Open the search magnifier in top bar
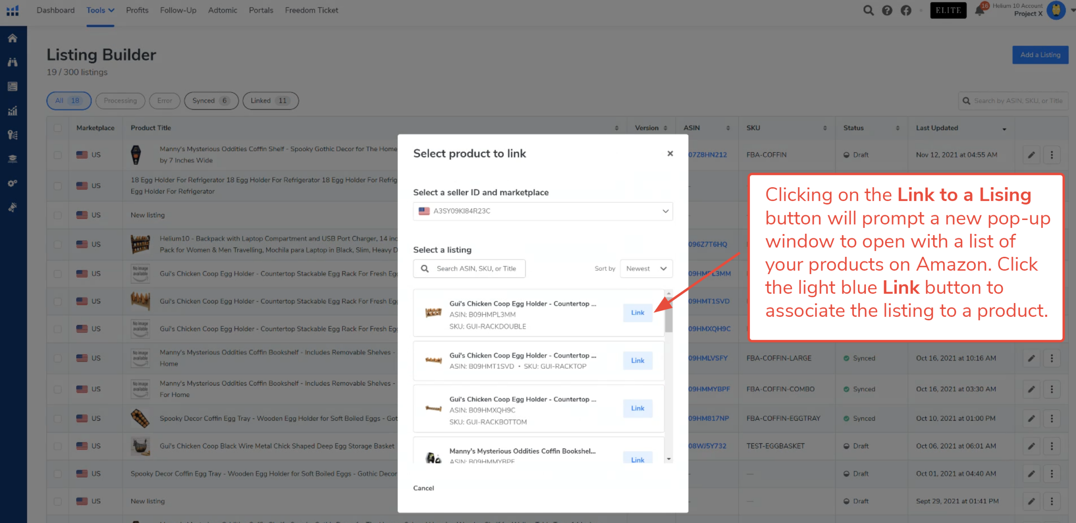This screenshot has width=1076, height=523. (868, 10)
